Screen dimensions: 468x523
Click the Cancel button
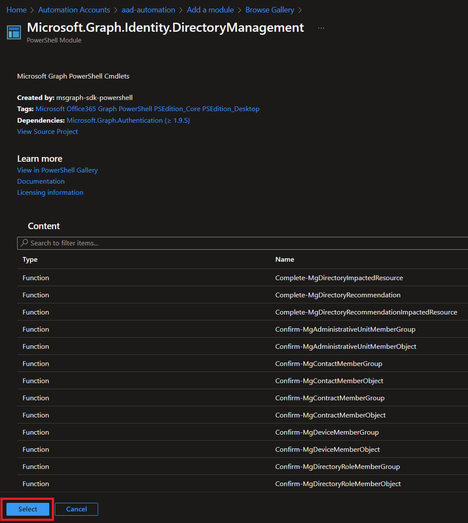click(x=77, y=509)
